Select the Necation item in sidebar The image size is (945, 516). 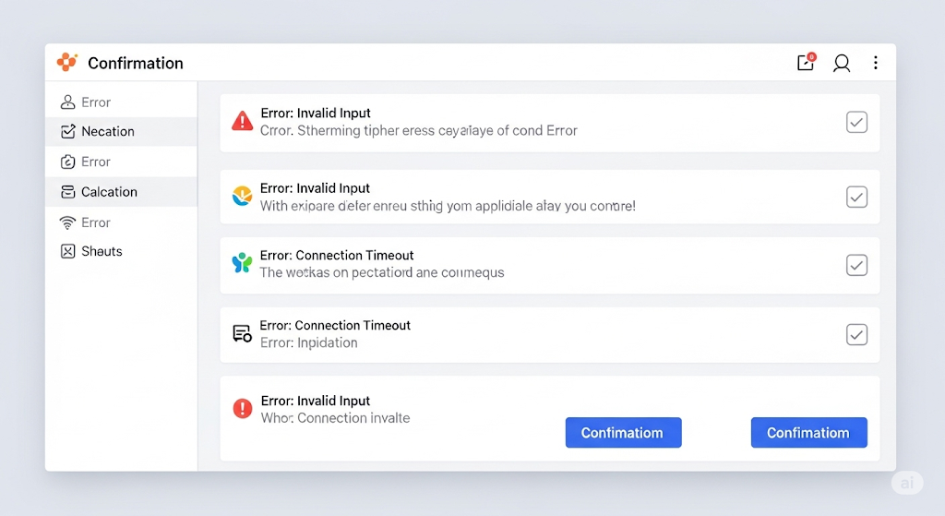(121, 131)
